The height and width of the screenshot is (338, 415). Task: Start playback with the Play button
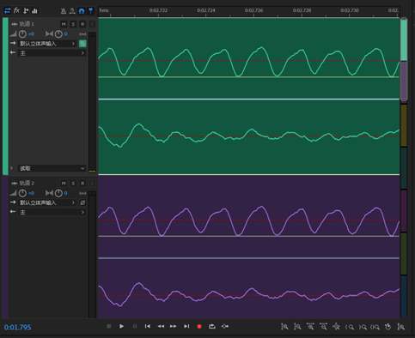pos(121,326)
